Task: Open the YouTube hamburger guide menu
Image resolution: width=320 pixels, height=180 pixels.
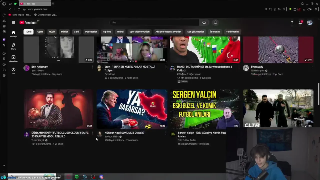Action: 13,22
